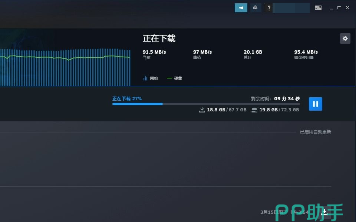
Task: Open the megaphone announcements icon
Action: click(x=241, y=8)
